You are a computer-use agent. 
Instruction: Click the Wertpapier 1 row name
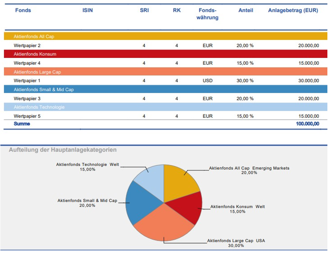tap(27, 81)
